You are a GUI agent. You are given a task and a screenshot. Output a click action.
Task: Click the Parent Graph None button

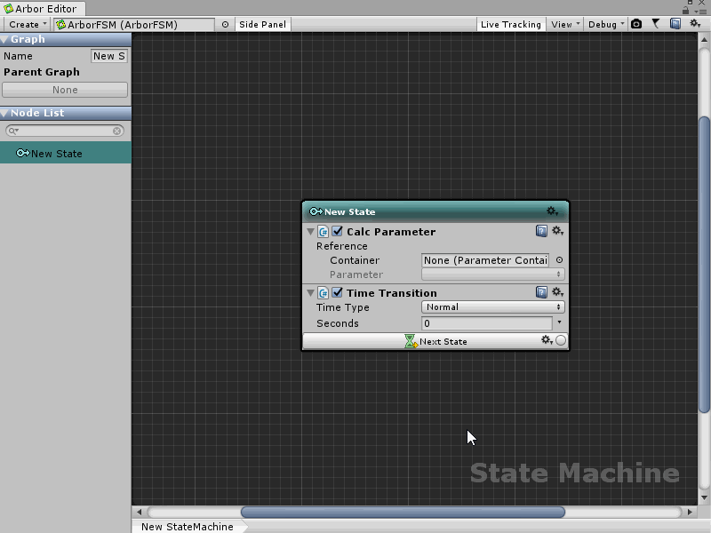65,90
